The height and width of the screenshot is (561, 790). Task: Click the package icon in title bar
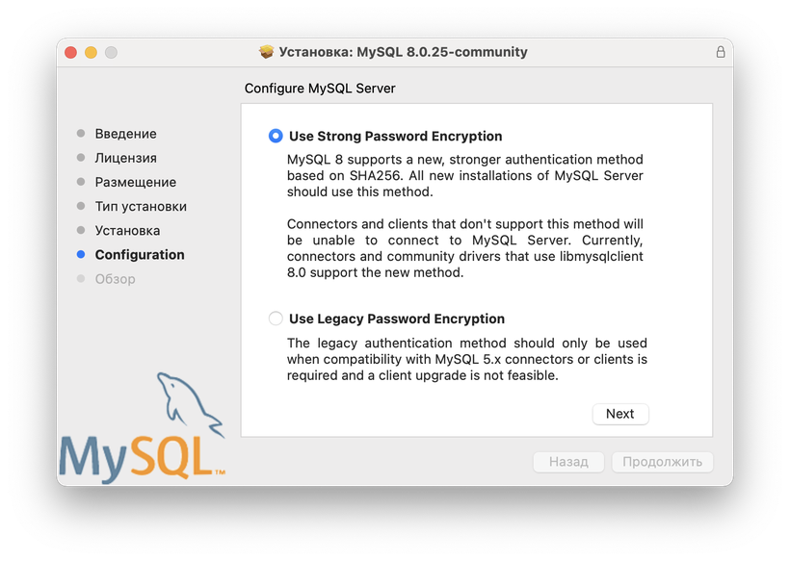[267, 52]
